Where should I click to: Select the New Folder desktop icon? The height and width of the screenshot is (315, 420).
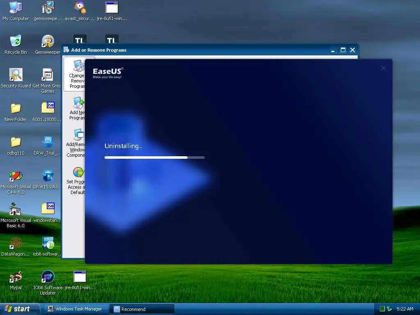pyautogui.click(x=16, y=112)
